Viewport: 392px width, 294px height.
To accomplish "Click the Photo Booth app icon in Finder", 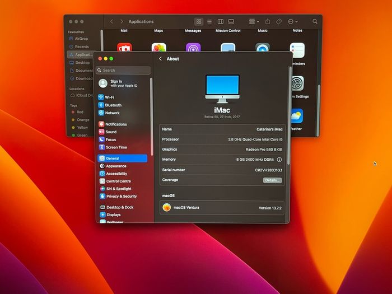I will (124, 48).
